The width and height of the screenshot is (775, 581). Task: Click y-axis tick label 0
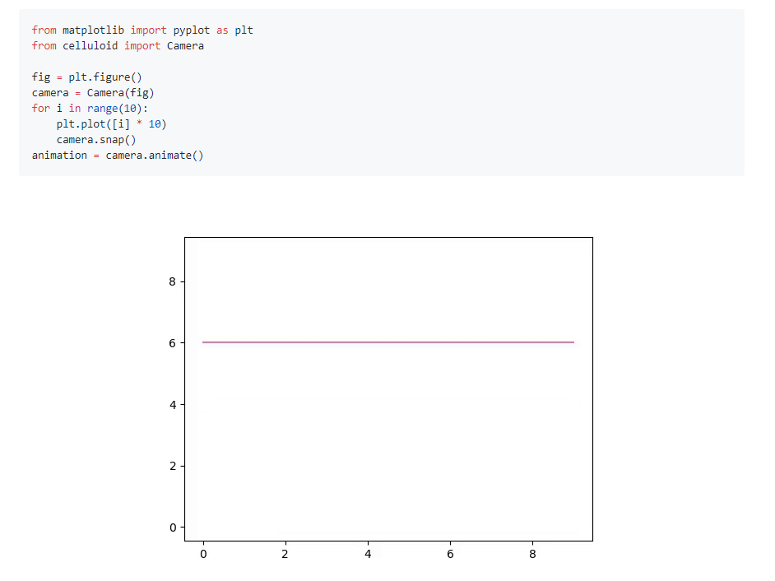pos(173,528)
